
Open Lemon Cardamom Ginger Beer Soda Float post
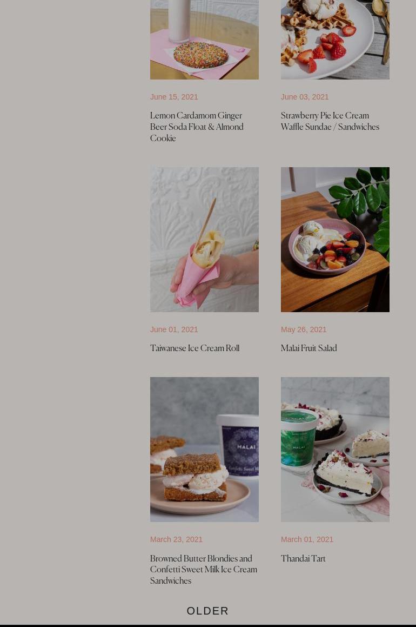197,127
